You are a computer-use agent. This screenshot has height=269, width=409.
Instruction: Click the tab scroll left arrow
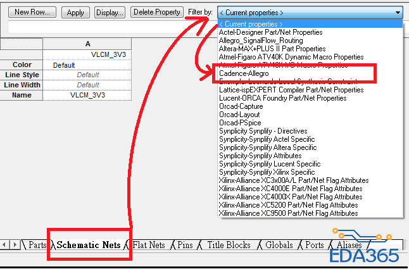click(x=4, y=245)
